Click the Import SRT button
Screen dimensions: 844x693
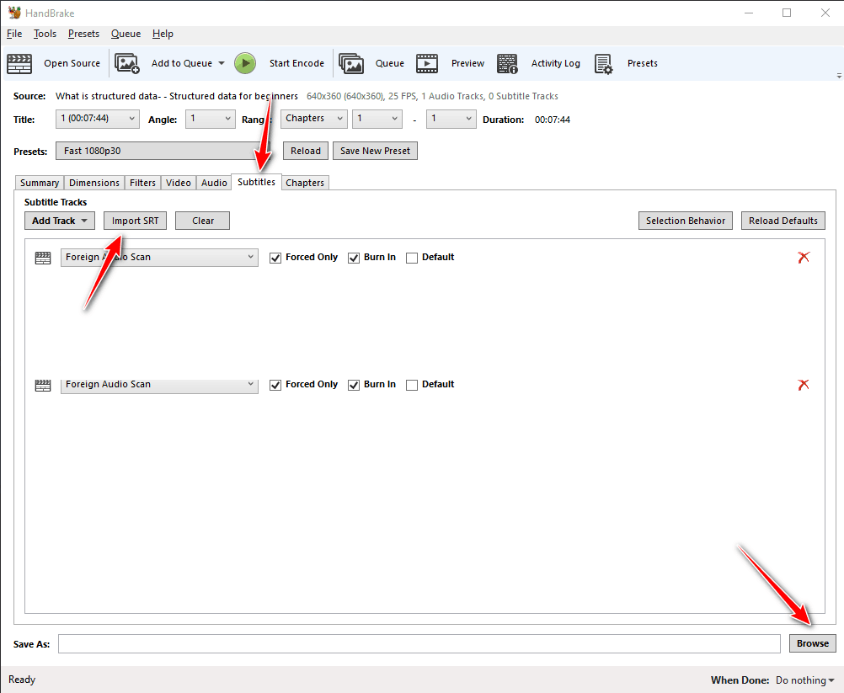point(135,221)
